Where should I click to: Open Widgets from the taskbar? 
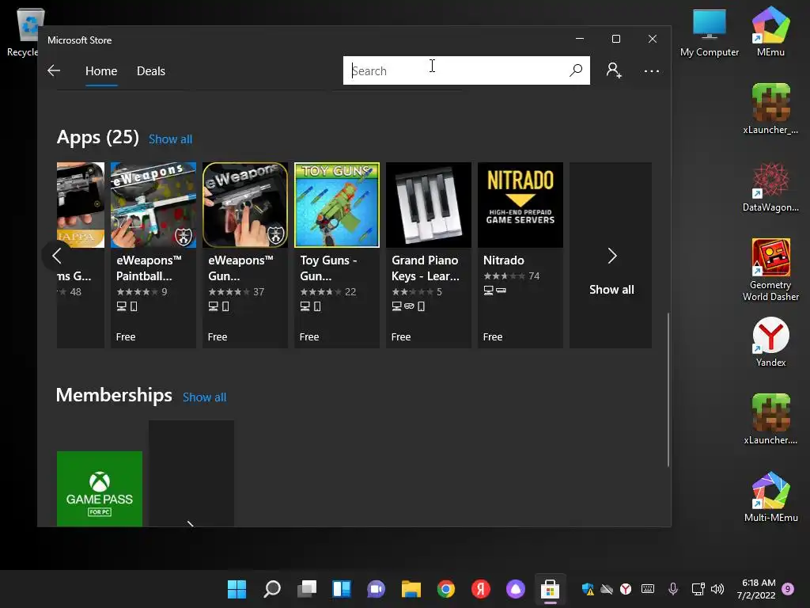click(342, 589)
